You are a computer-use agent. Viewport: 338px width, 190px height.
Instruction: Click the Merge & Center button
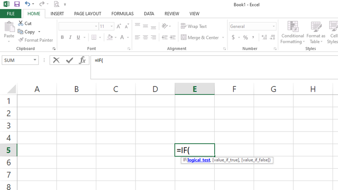click(200, 37)
